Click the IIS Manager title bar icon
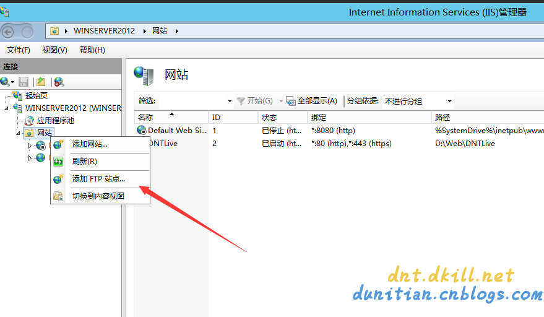Viewport: 544px width, 317px height. (4, 12)
